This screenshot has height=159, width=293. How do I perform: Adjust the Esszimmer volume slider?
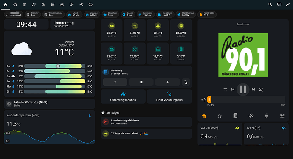[246, 100]
